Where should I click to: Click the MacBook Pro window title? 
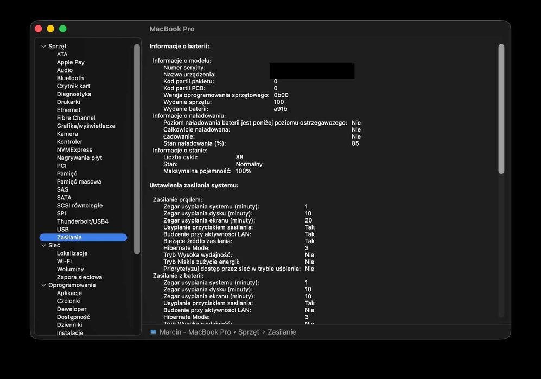tap(172, 29)
